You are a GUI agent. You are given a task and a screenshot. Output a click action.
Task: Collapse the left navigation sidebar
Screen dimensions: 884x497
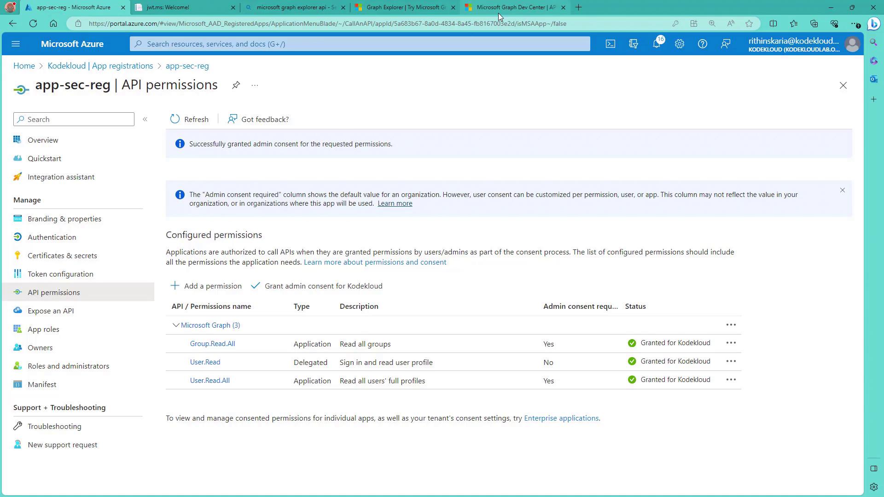[145, 119]
